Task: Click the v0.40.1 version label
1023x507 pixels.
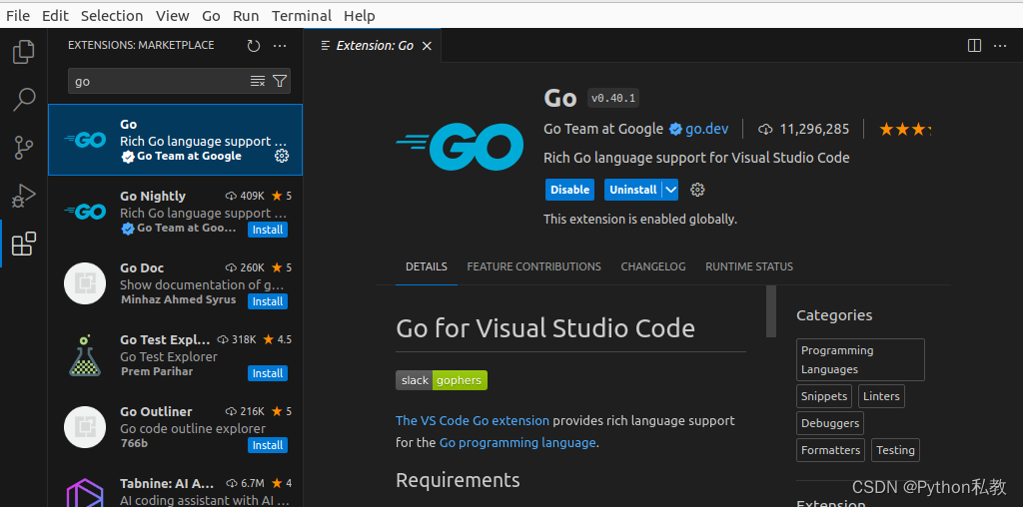Action: click(x=613, y=99)
